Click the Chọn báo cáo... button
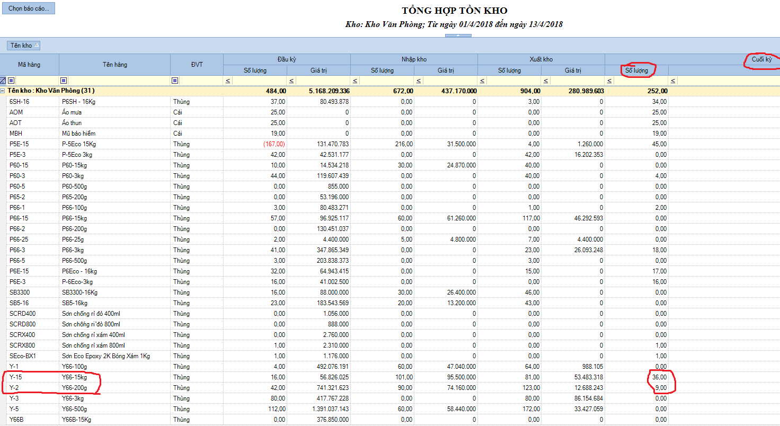This screenshot has width=780, height=426. click(29, 8)
